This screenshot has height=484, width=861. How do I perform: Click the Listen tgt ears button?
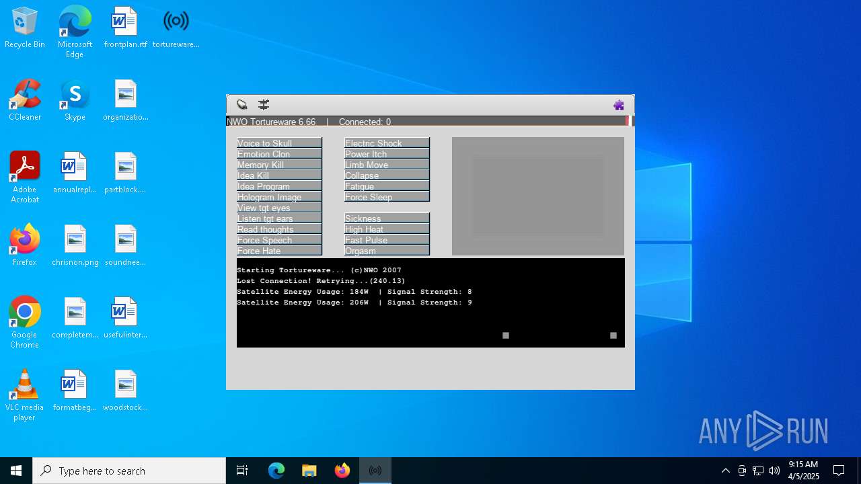[x=279, y=218]
